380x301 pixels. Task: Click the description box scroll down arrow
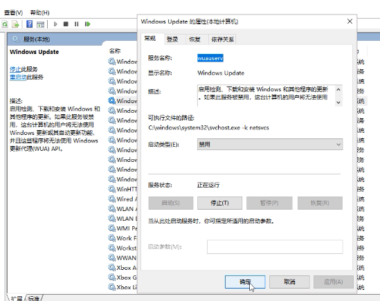(338, 102)
